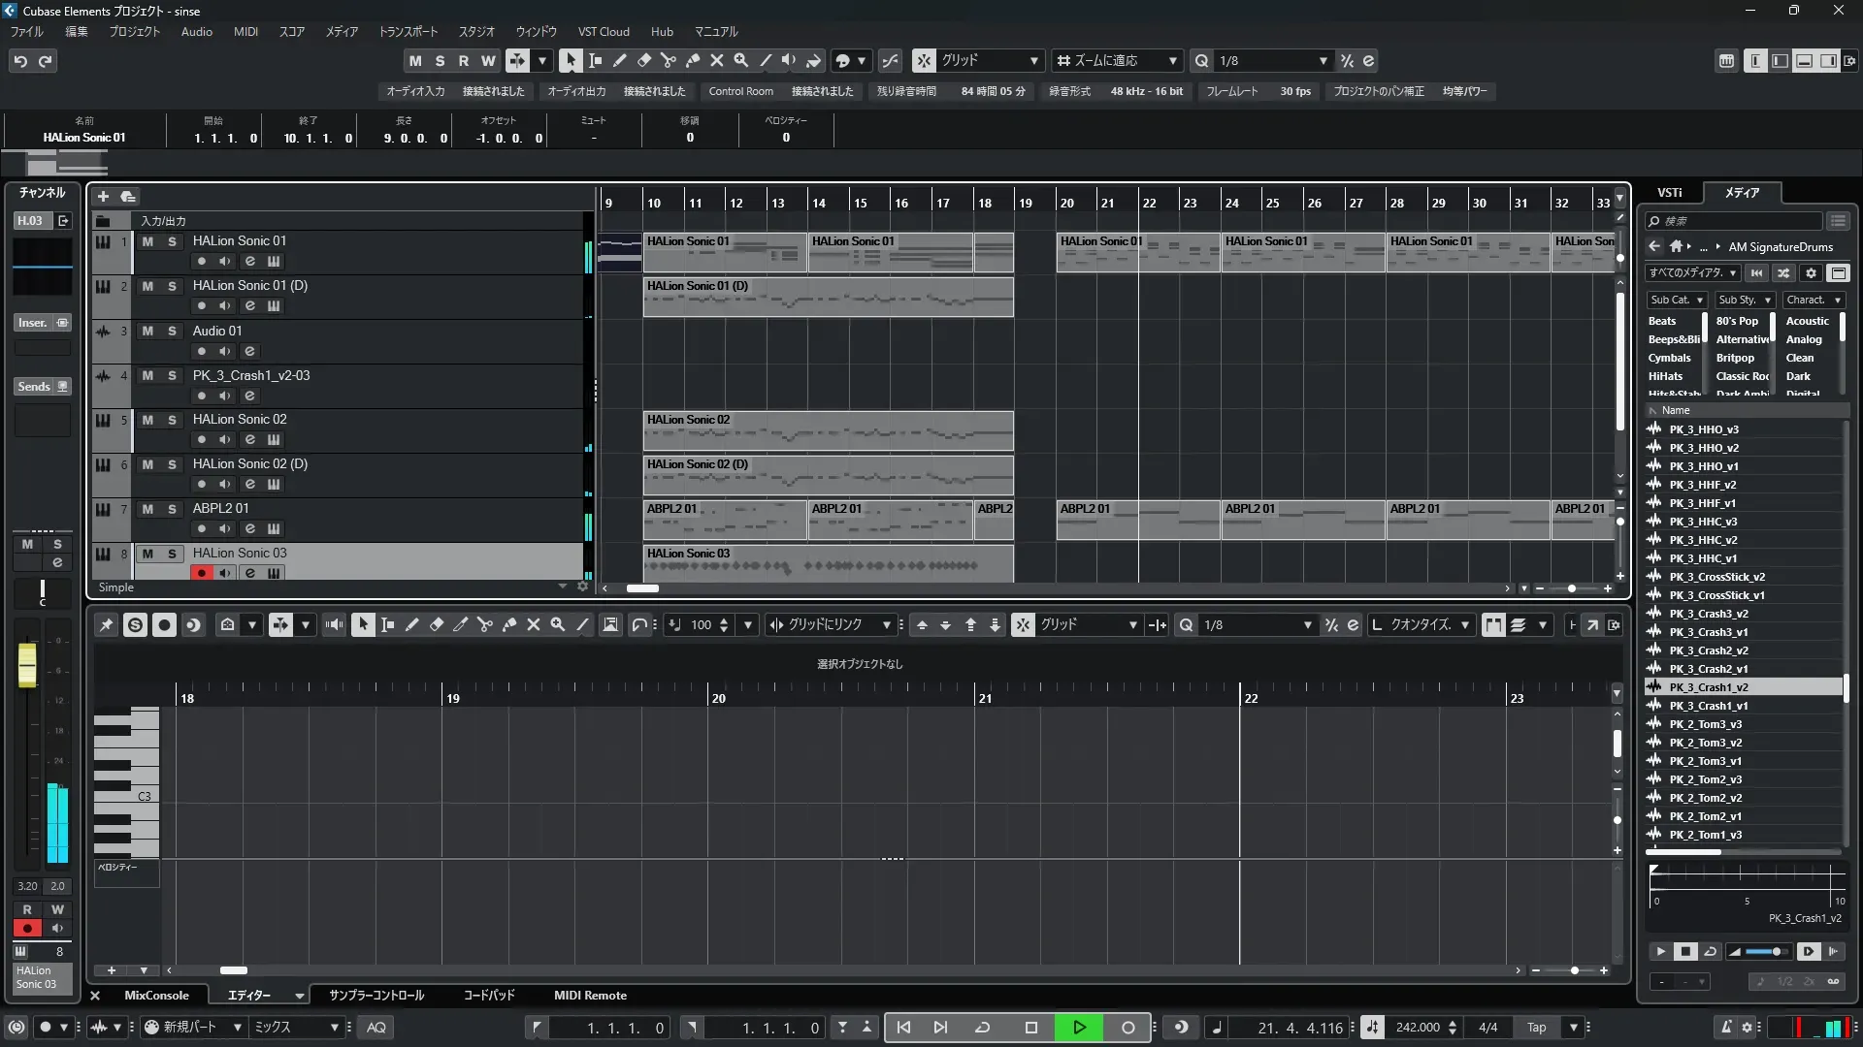Image resolution: width=1863 pixels, height=1047 pixels.
Task: Select the Eraser tool in the main toolbar
Action: (643, 60)
